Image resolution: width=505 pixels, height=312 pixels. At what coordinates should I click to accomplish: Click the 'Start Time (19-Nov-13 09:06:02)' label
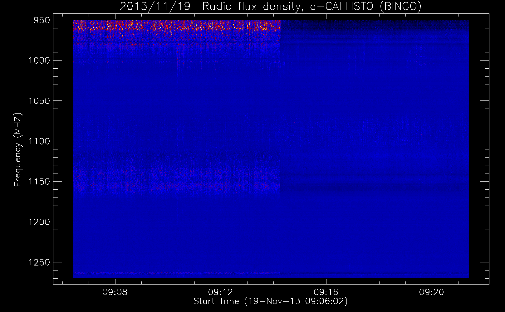tap(271, 301)
